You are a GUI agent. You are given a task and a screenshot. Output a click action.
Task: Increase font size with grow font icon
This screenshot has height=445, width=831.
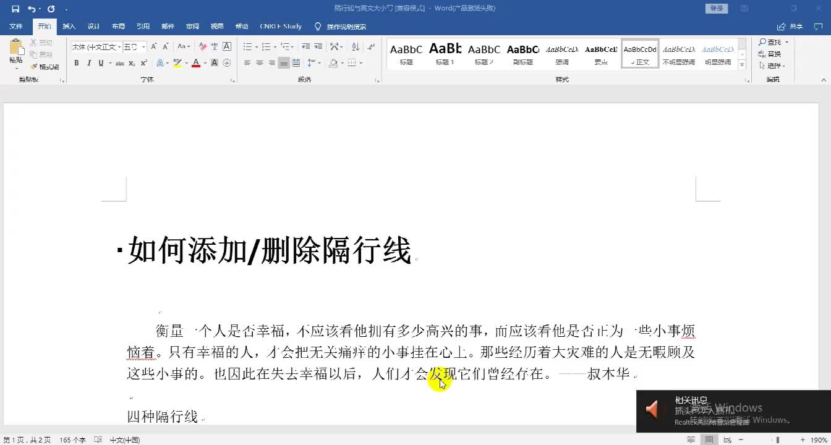click(154, 46)
